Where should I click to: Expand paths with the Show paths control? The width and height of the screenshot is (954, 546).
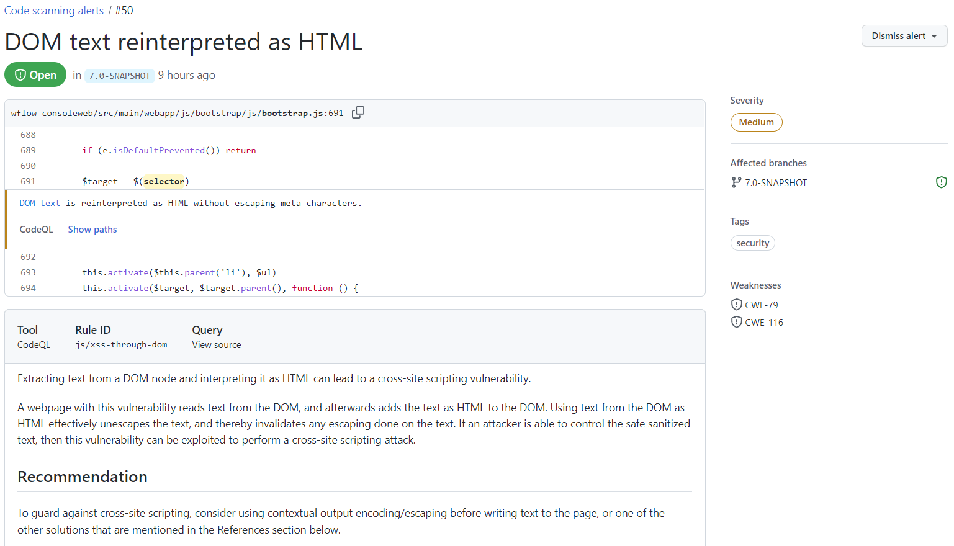coord(92,229)
